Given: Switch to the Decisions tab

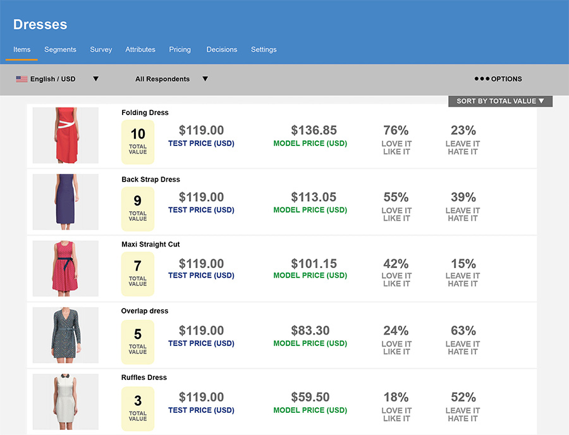Looking at the screenshot, I should [x=222, y=49].
